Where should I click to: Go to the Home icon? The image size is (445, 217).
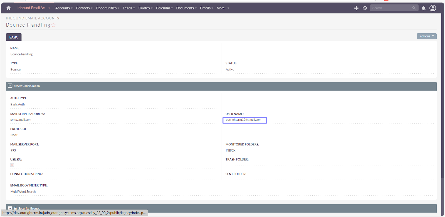(x=9, y=8)
